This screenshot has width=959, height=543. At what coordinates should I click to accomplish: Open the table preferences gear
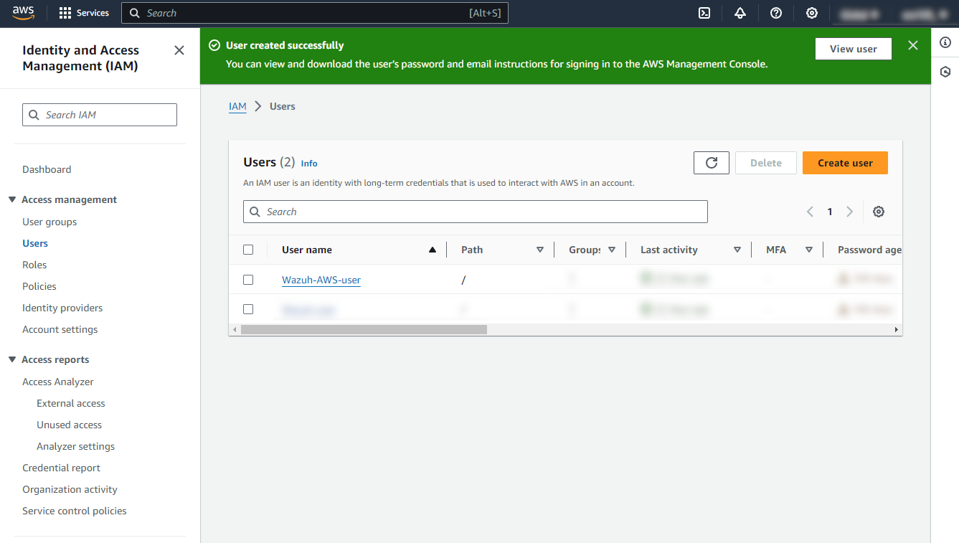click(x=879, y=212)
